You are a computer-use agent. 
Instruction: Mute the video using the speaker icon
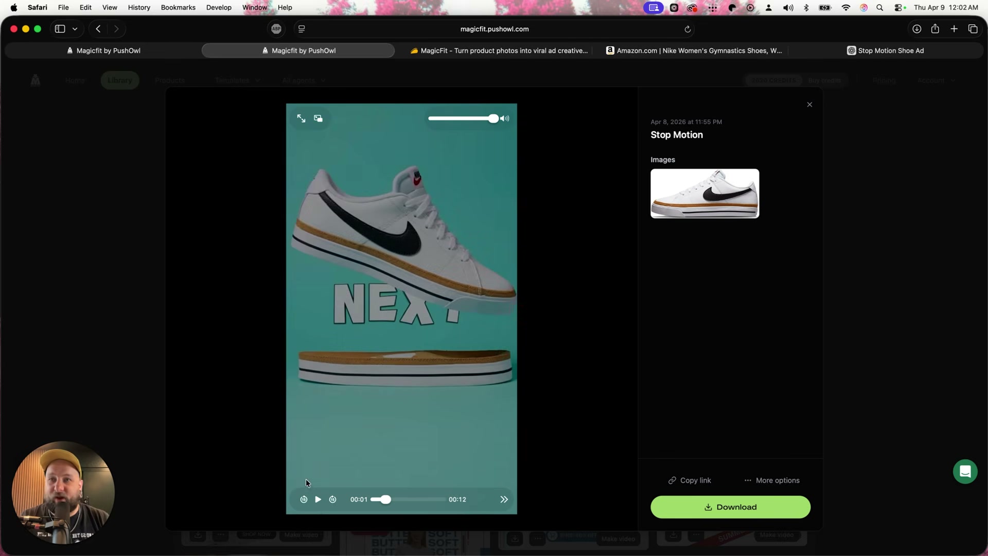505,118
